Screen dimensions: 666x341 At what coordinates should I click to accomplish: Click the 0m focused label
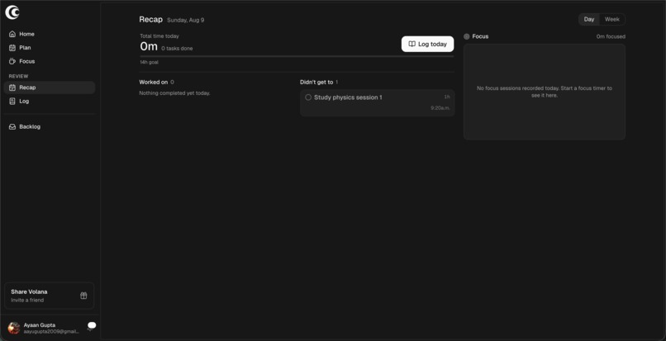coord(611,36)
